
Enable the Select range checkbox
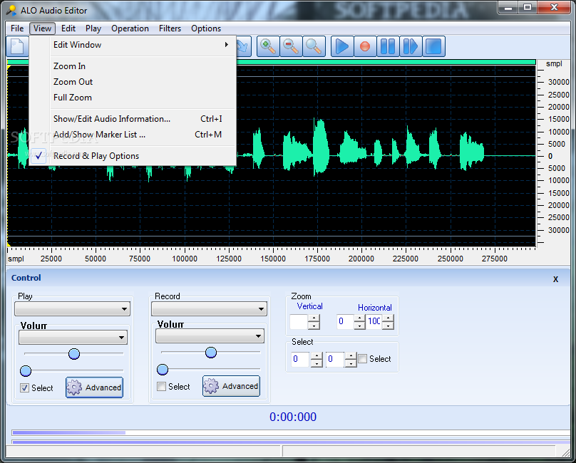[363, 359]
